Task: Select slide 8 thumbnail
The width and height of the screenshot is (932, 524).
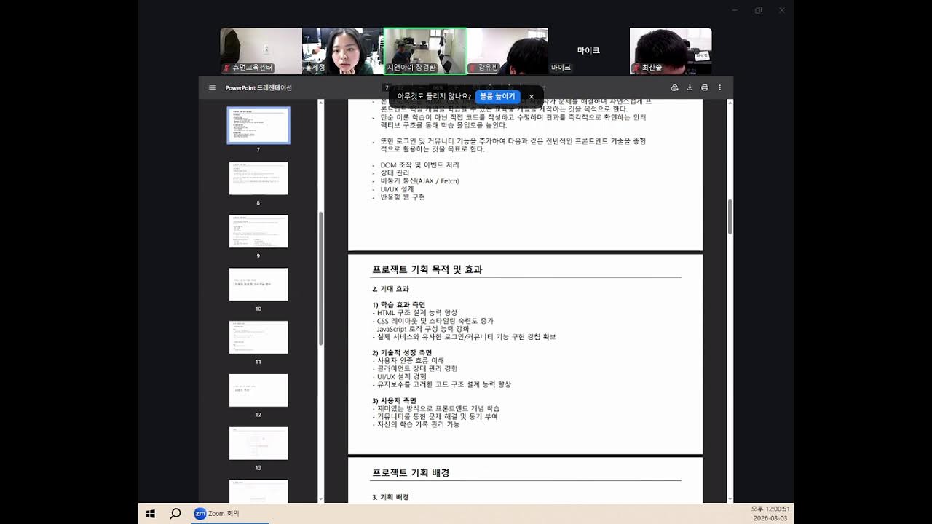Action: (258, 178)
